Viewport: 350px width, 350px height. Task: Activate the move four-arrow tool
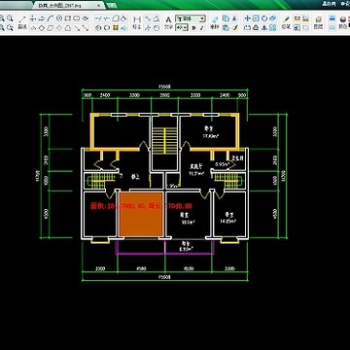(247, 18)
